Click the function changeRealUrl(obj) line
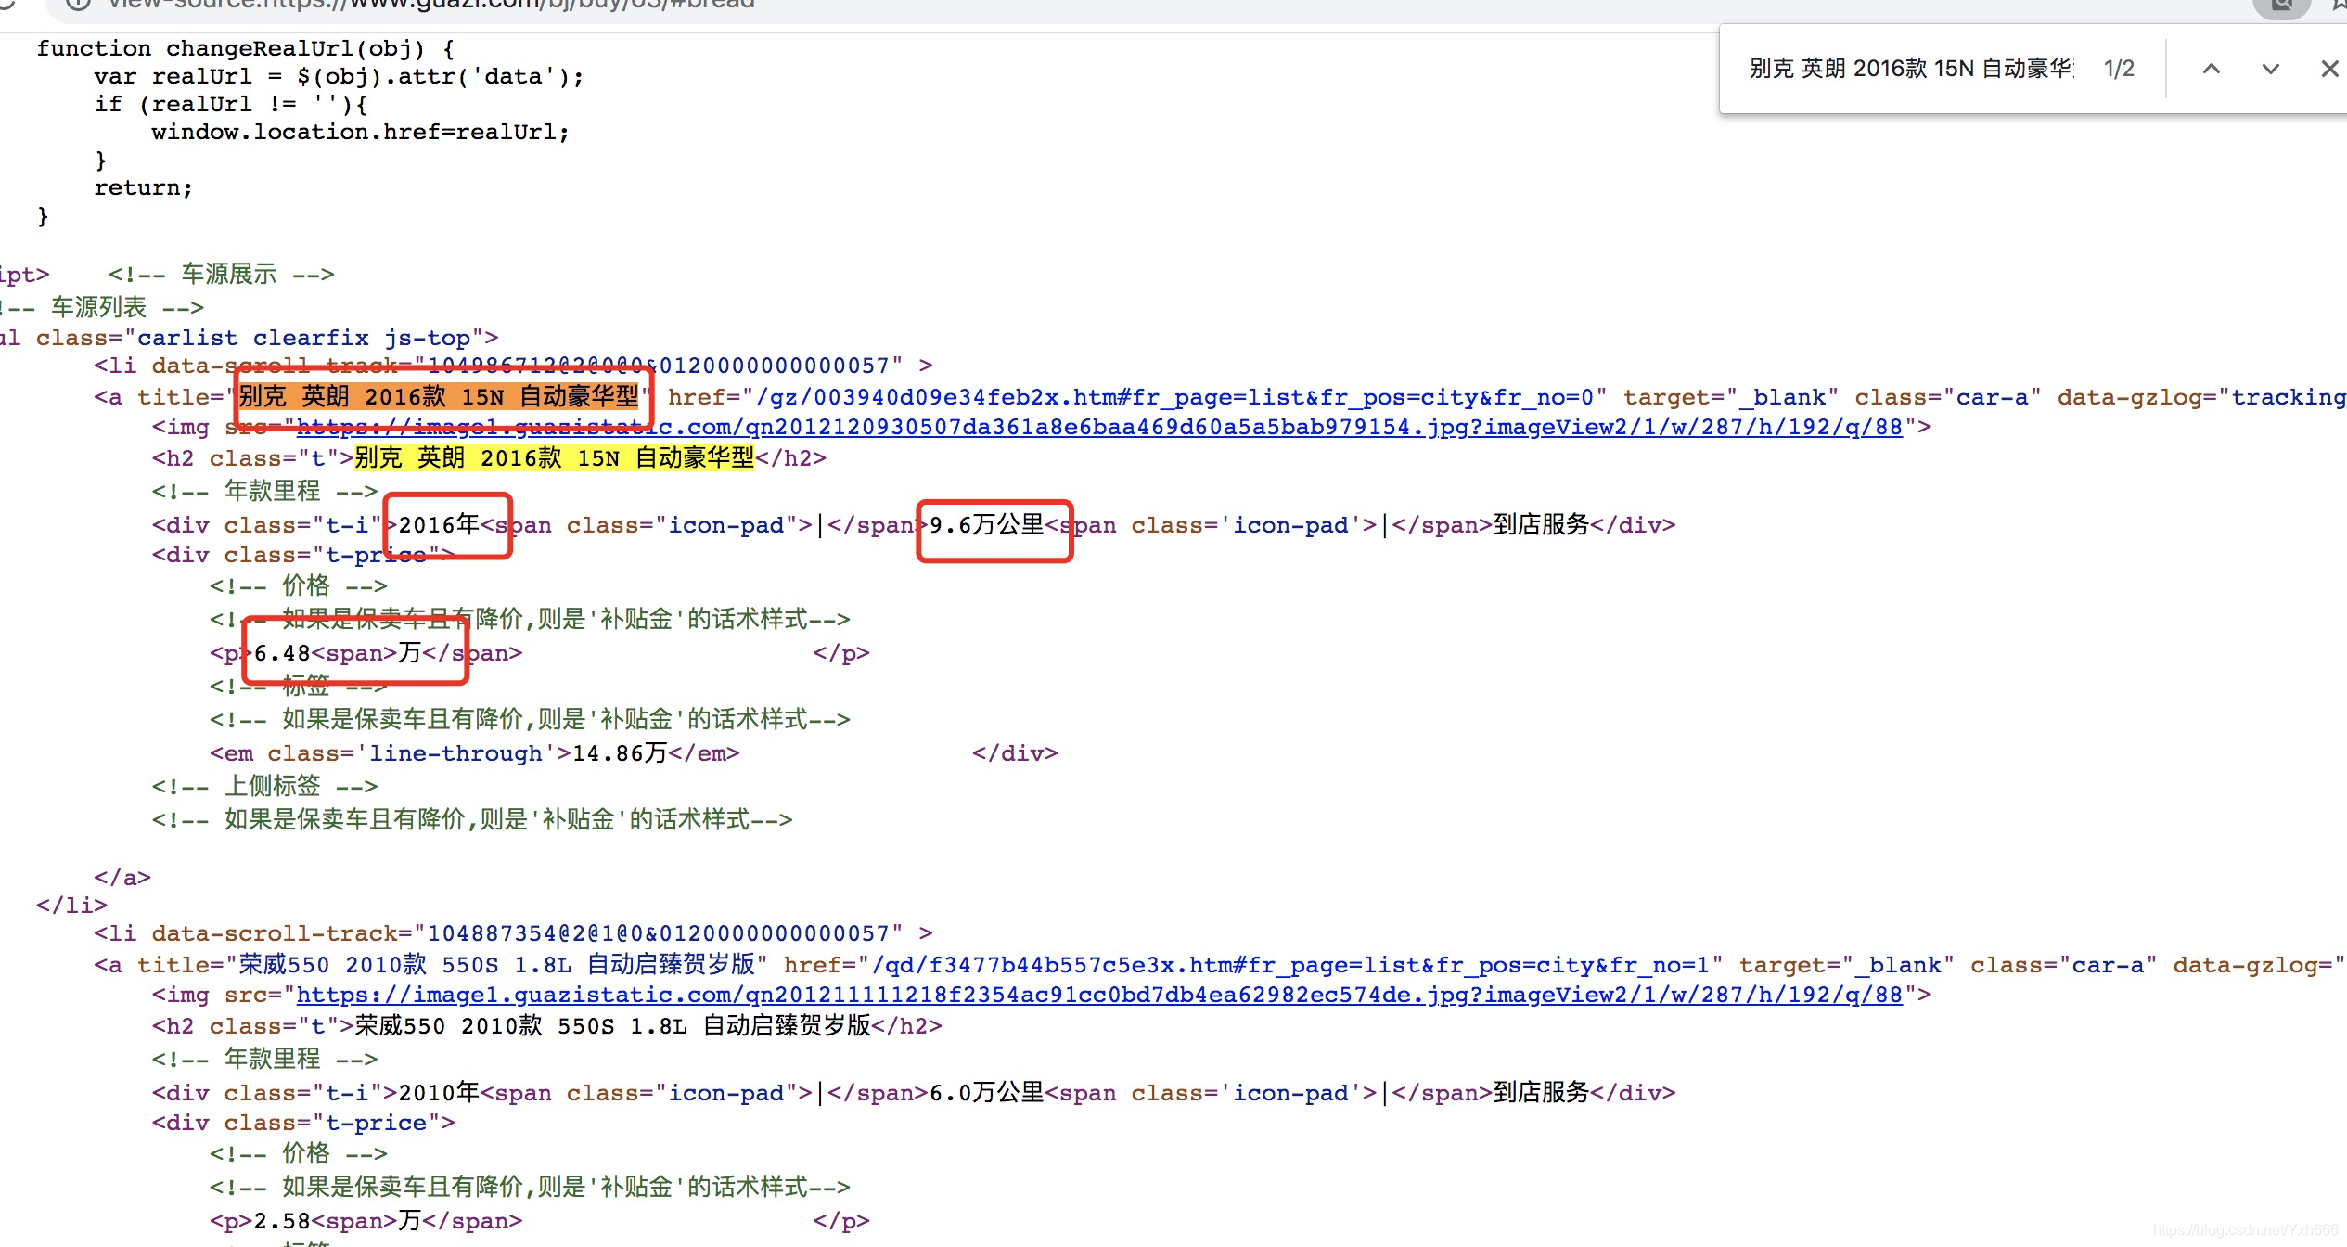2347x1247 pixels. 246,48
